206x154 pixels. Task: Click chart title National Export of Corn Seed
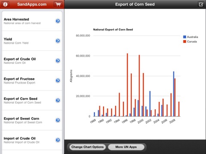[113, 30]
